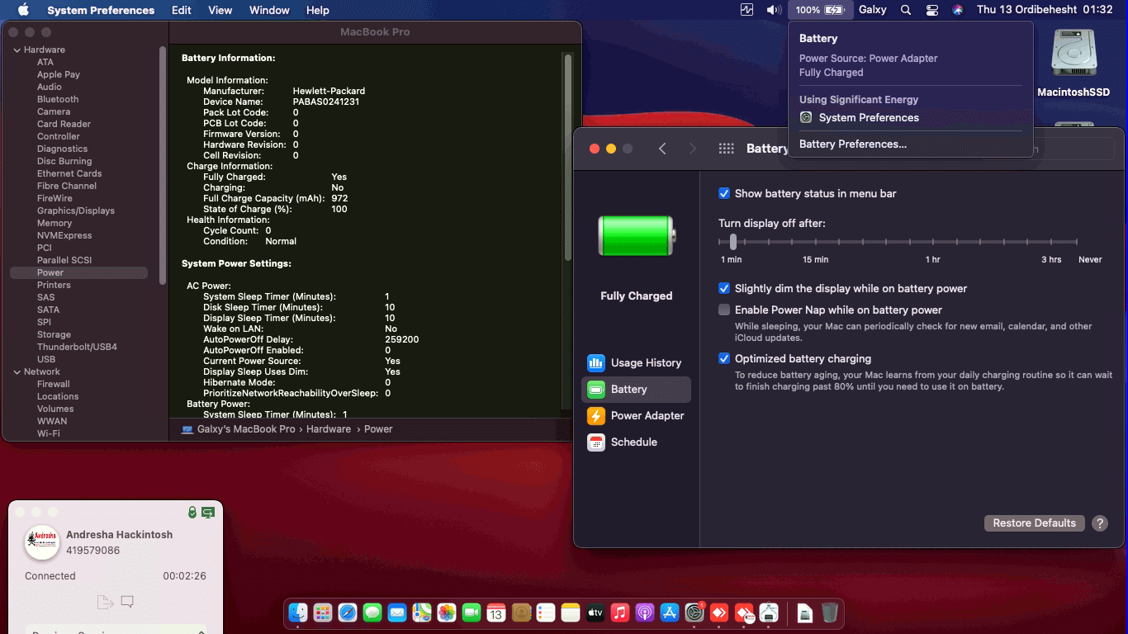The image size is (1128, 634).
Task: Click Restore Defaults button
Action: (x=1034, y=523)
